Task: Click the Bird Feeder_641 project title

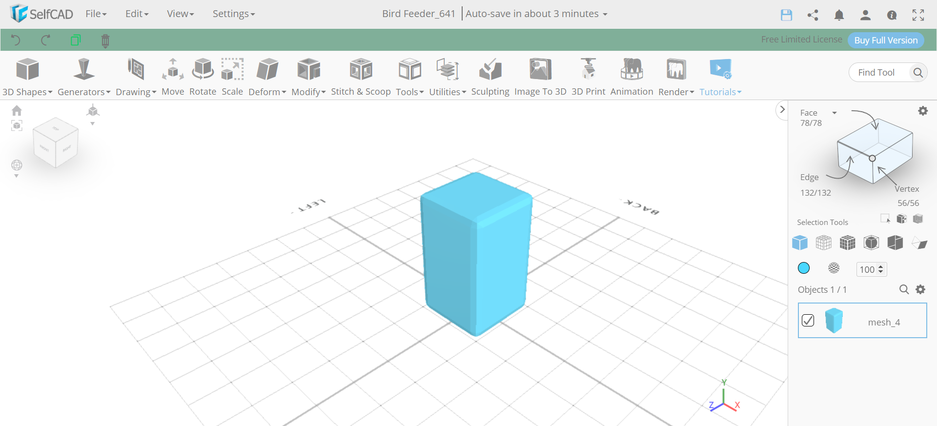Action: [x=418, y=14]
